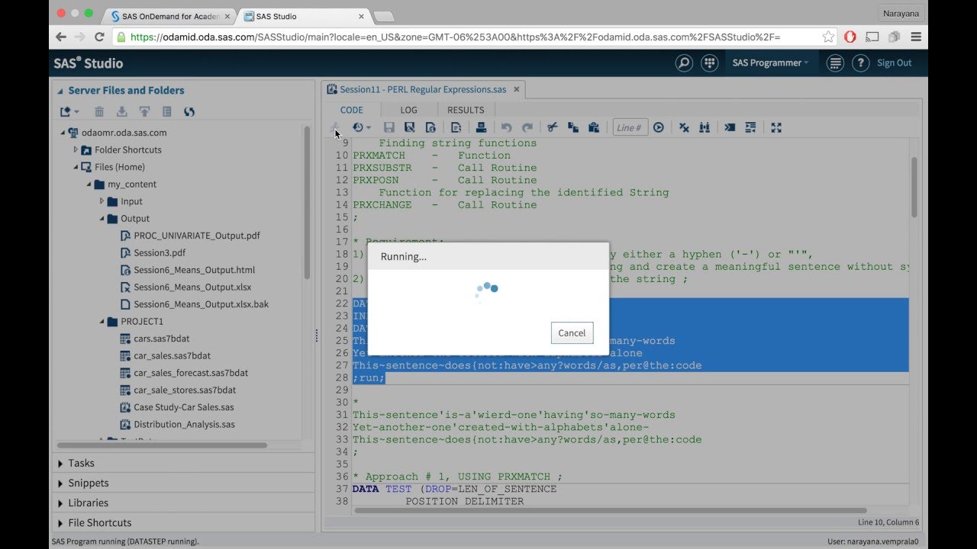Screen dimensions: 977x549
Task: Switch to the LOG tab
Action: [x=408, y=110]
